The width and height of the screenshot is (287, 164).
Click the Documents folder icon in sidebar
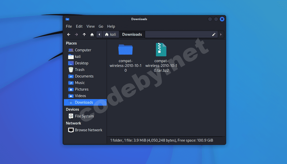(71, 76)
